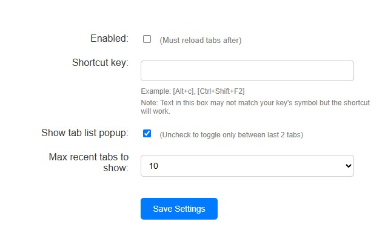Image resolution: width=388 pixels, height=242 pixels.
Task: Open the Max recent tabs dropdown
Action: coord(247,165)
